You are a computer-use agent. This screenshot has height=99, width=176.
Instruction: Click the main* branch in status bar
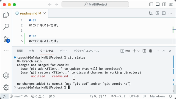coord(16,96)
